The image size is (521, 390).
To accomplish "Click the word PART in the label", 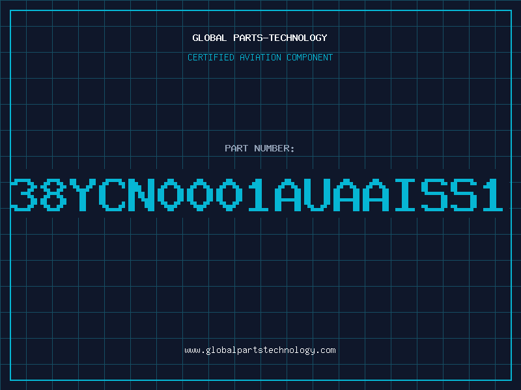I will 236,148.
